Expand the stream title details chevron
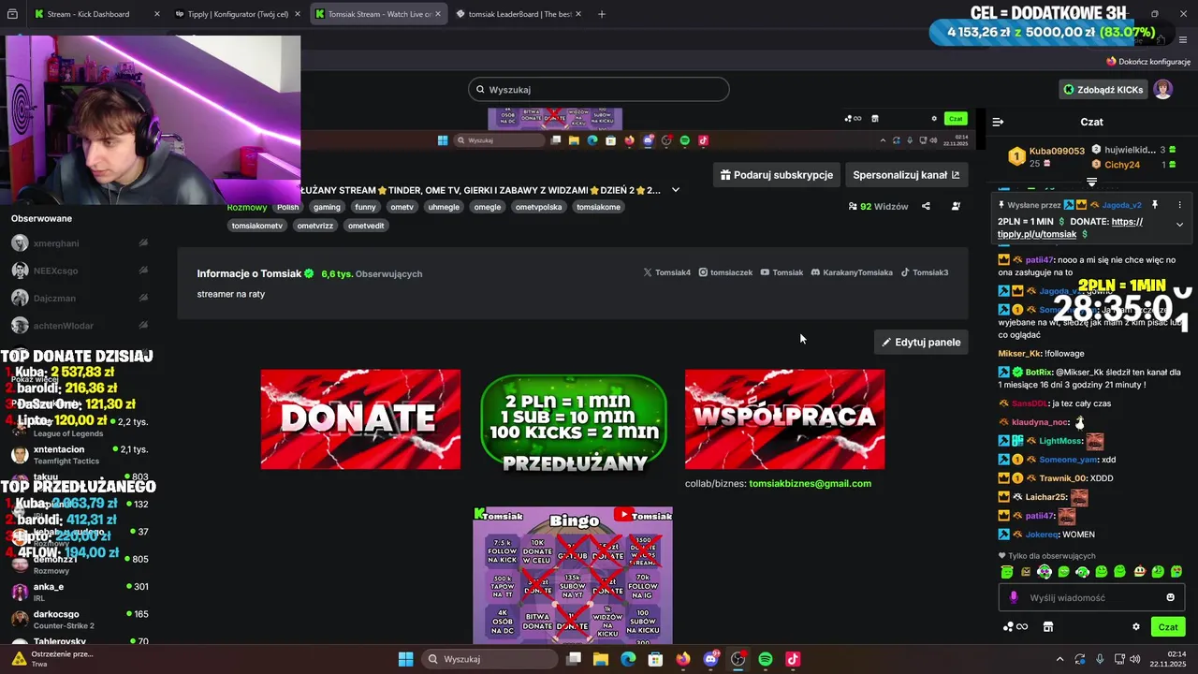The width and height of the screenshot is (1198, 674). coord(676,190)
